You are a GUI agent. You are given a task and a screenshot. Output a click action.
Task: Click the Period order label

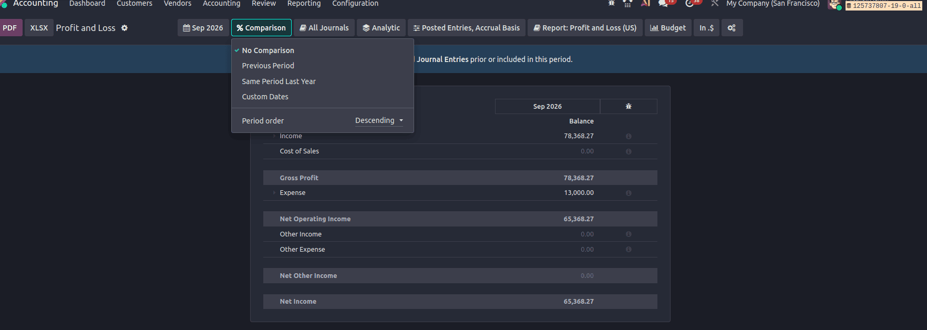click(263, 121)
